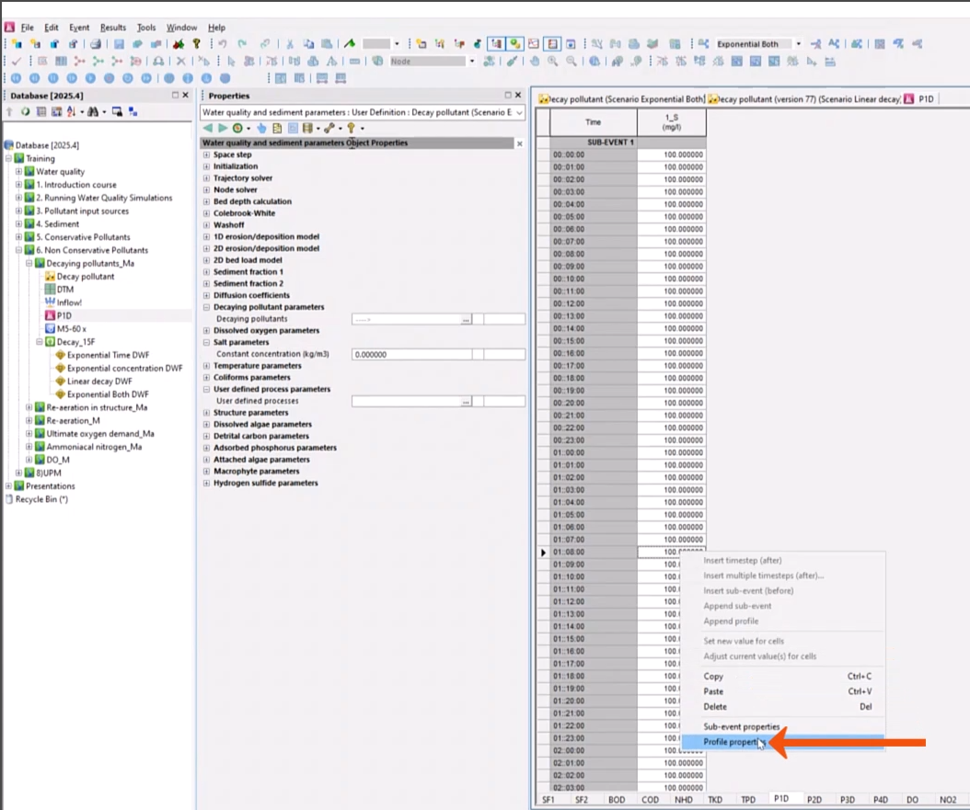Screen dimensions: 970x810
Task: Activate the Zoom In magnifier icon
Action: tap(553, 62)
